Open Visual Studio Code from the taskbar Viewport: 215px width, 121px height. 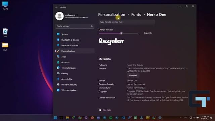[x=123, y=118]
